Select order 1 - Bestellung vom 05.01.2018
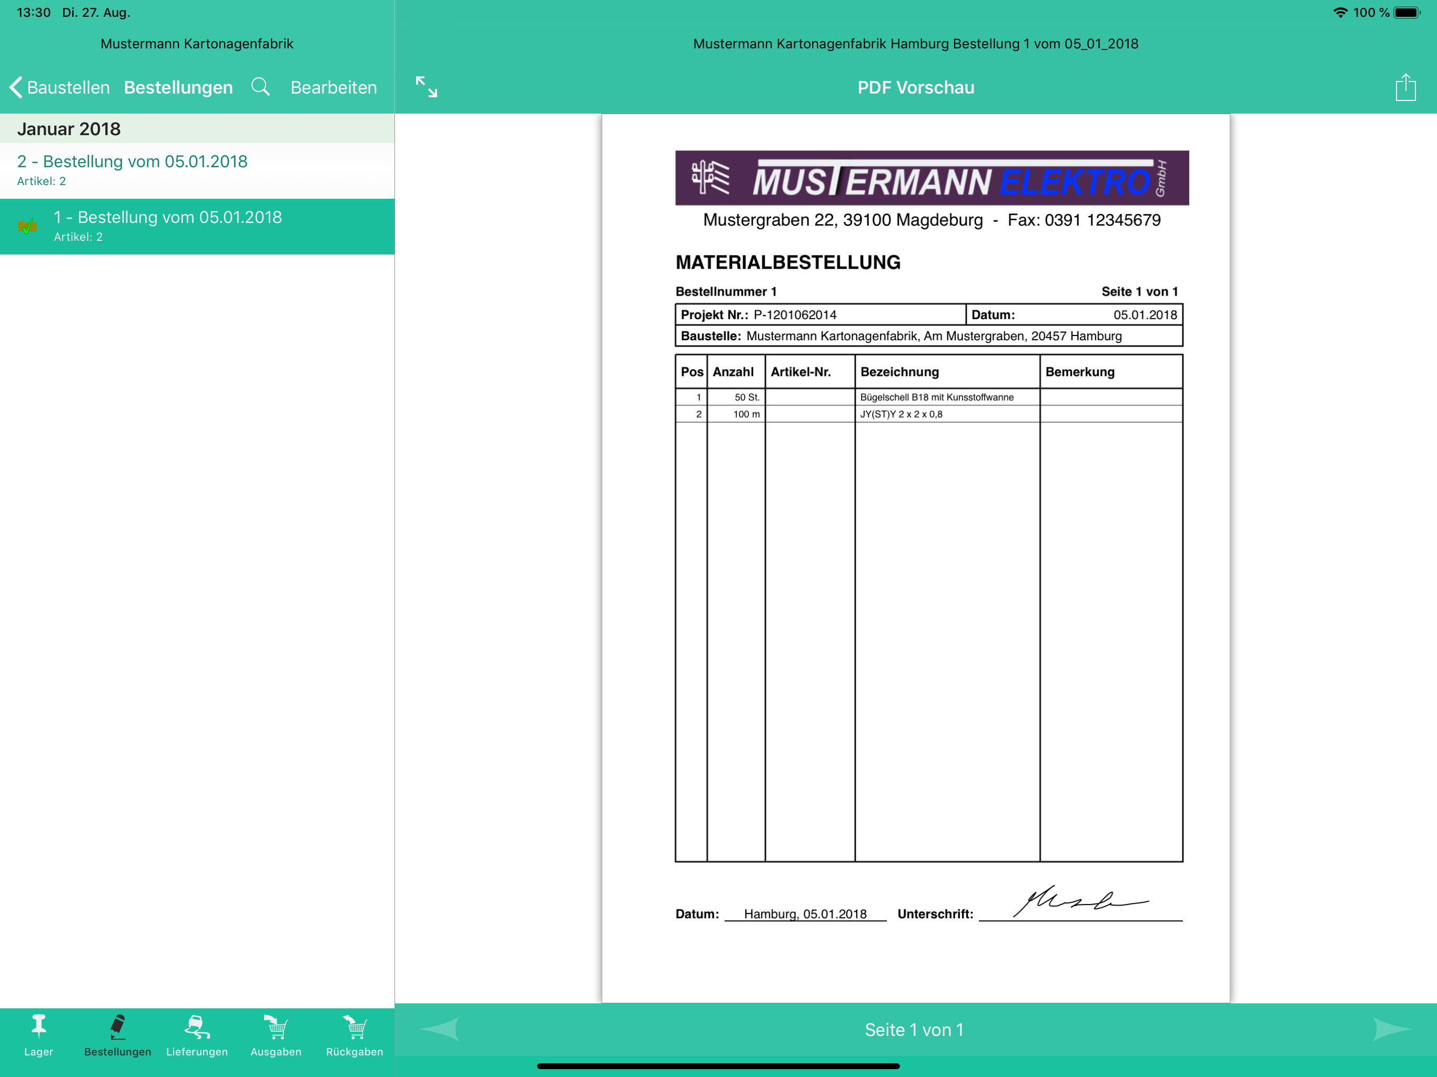 coord(197,226)
